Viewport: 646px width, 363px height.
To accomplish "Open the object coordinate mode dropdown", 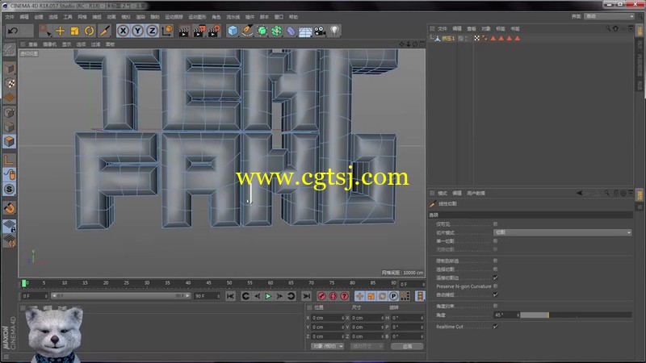I will [x=328, y=346].
